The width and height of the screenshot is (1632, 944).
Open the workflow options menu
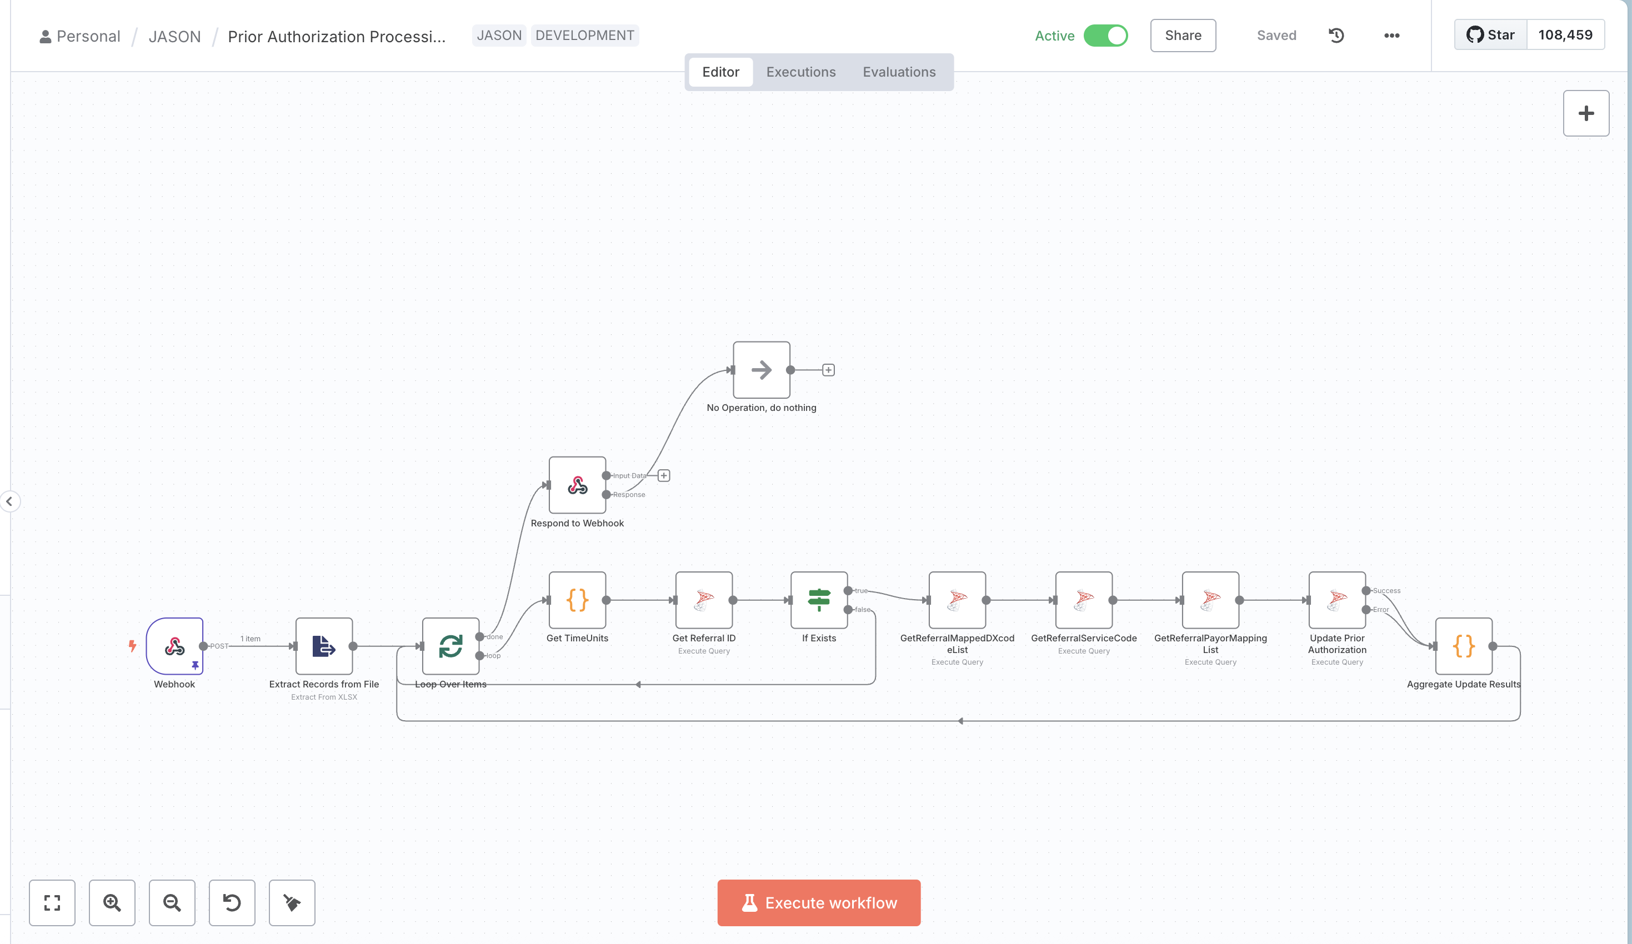1390,36
